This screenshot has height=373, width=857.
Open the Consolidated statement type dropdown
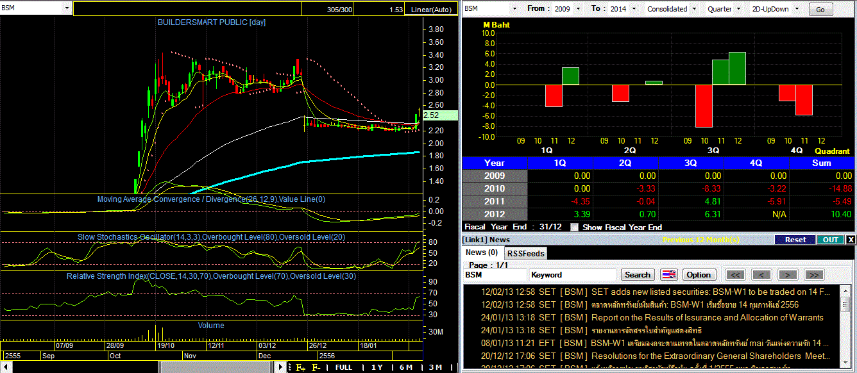693,9
